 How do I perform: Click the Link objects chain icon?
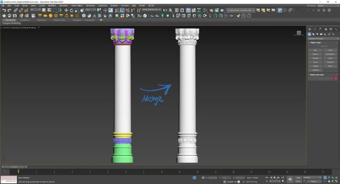[x=15, y=10]
